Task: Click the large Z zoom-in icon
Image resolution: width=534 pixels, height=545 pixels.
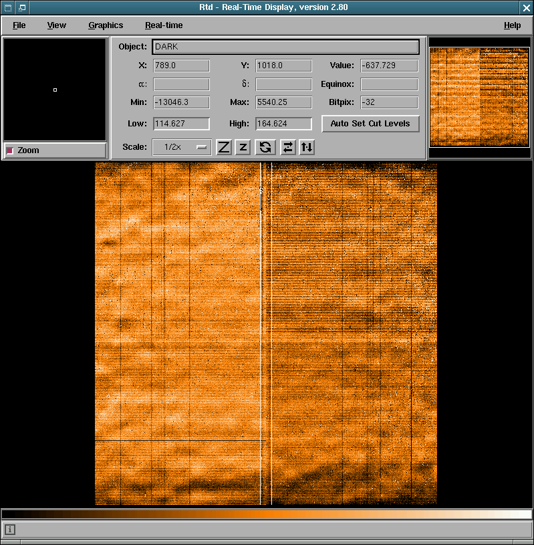Action: [224, 147]
